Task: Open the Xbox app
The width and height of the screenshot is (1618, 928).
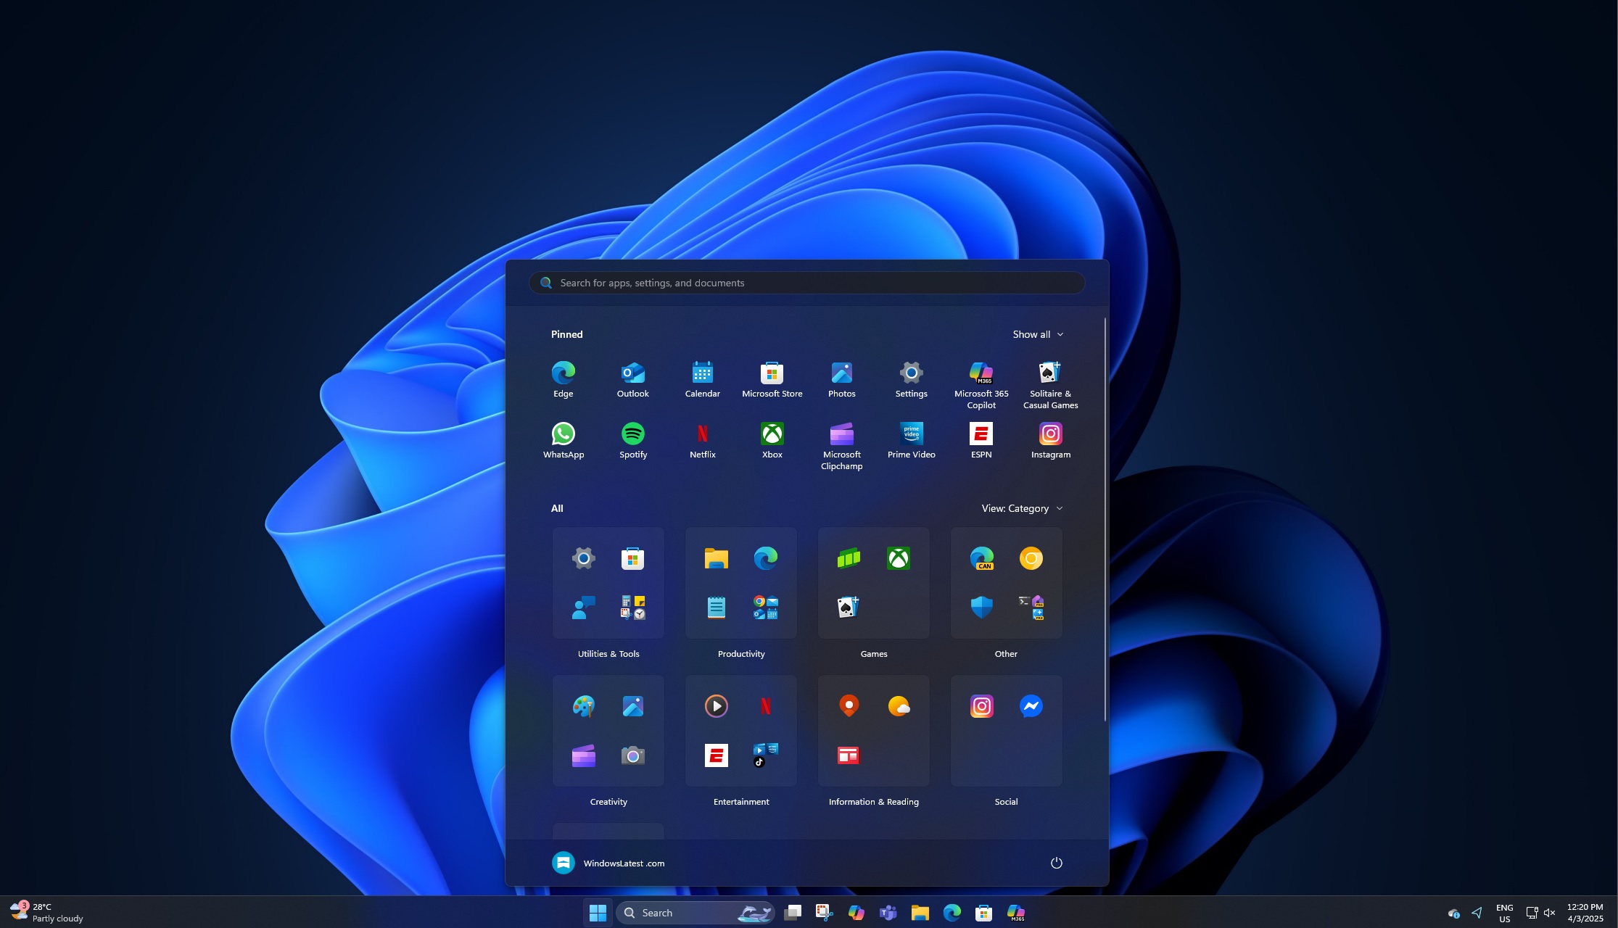Action: (x=772, y=434)
